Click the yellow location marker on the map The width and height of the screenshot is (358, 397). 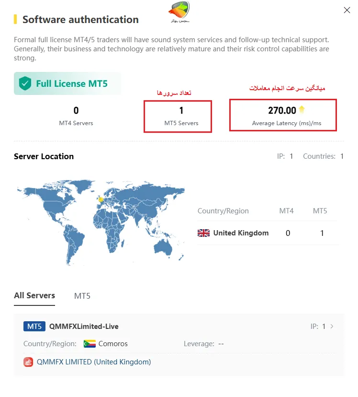[x=100, y=198]
